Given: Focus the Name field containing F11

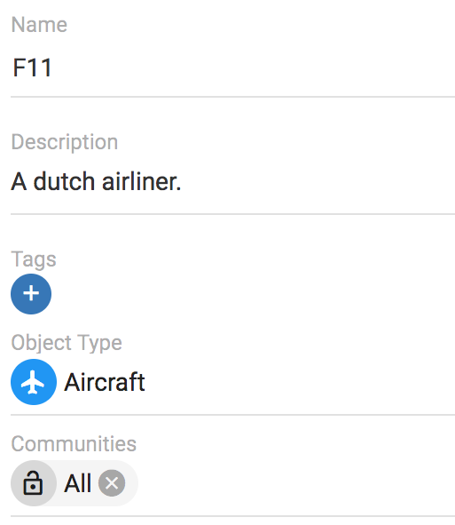Looking at the screenshot, I should [x=232, y=68].
